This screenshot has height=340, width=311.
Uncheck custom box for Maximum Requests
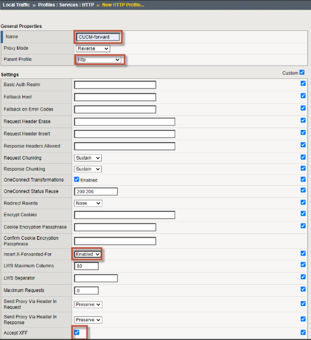(x=303, y=289)
